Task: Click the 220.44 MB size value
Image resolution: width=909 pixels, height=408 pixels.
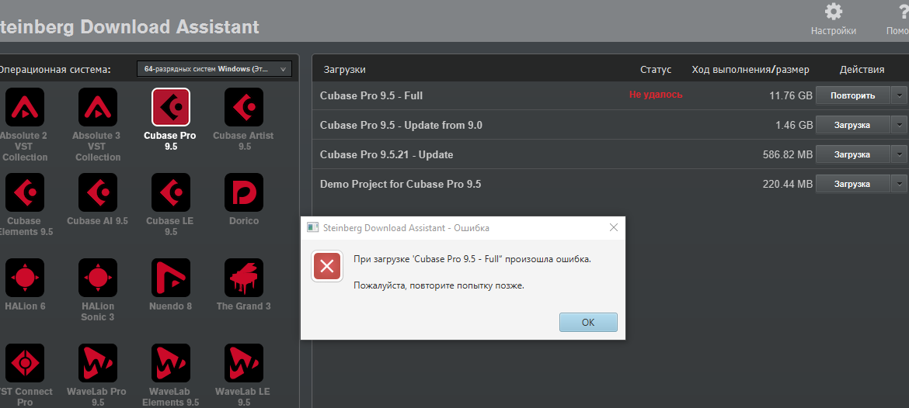Action: (788, 184)
